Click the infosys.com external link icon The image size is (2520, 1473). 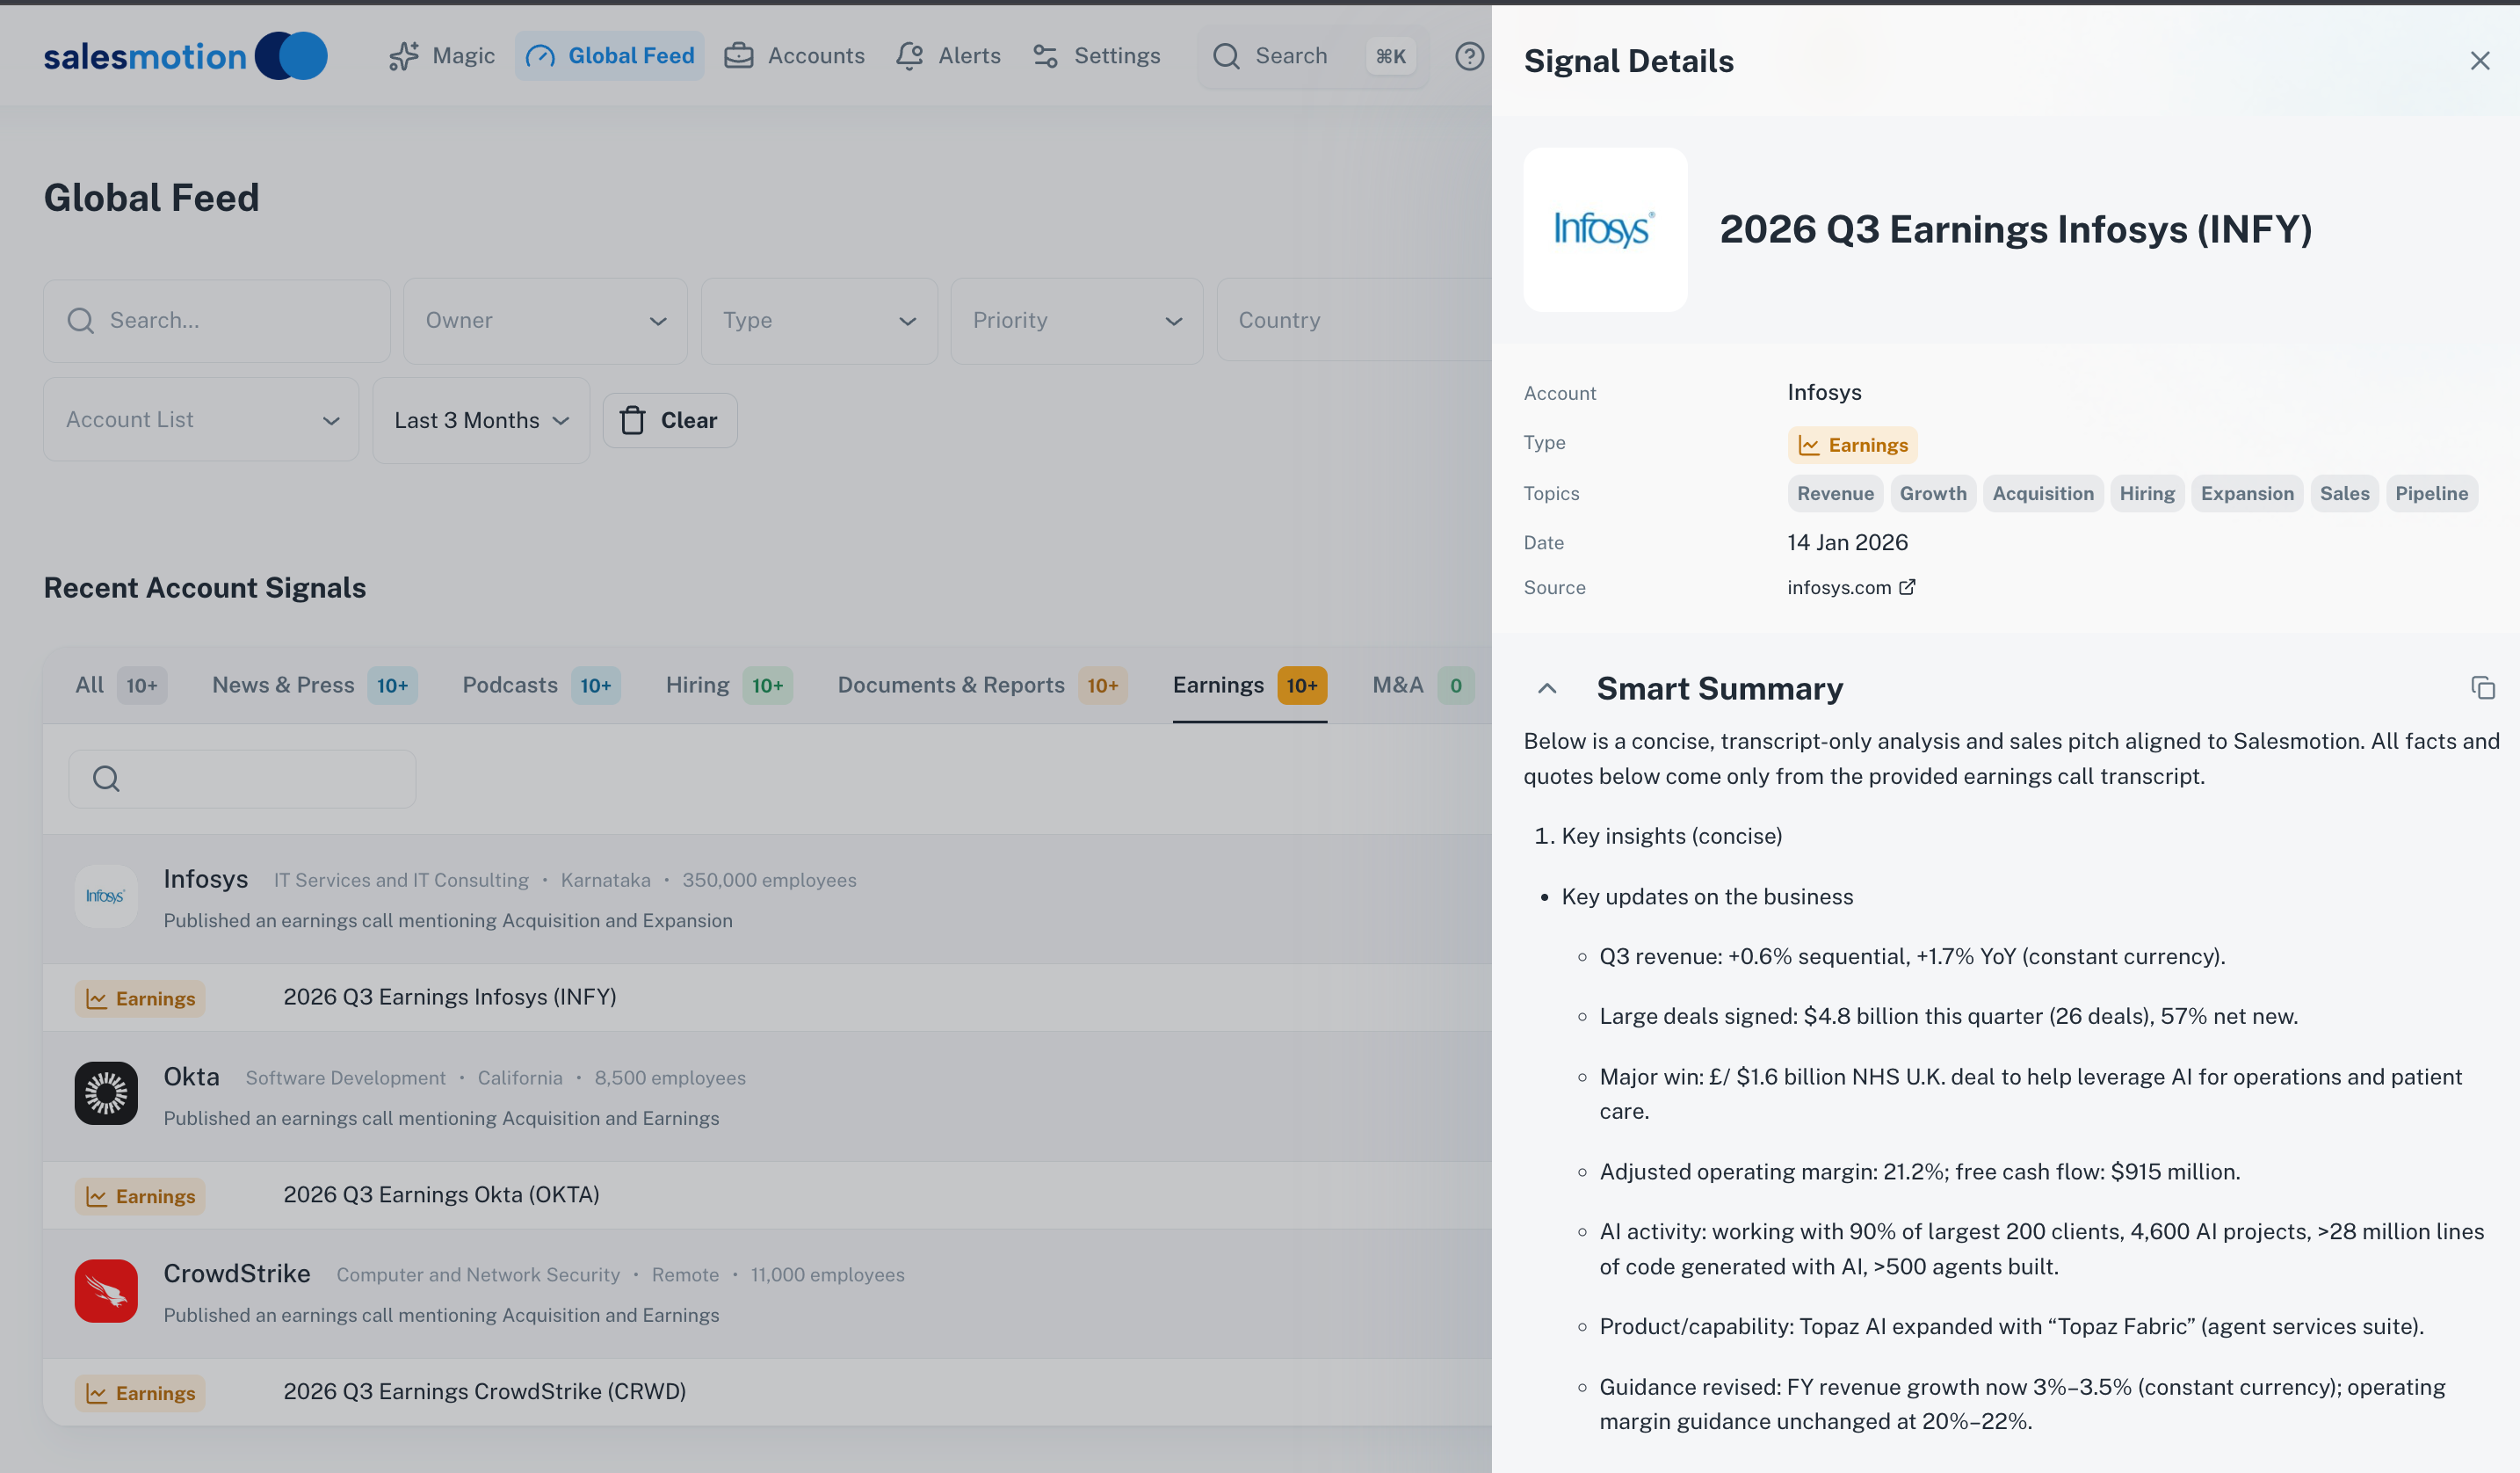pyautogui.click(x=1907, y=587)
